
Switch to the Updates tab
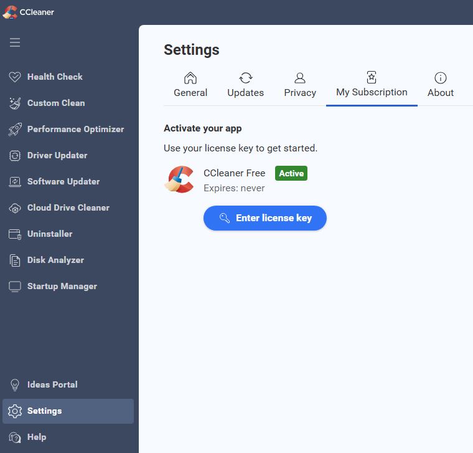pos(245,85)
